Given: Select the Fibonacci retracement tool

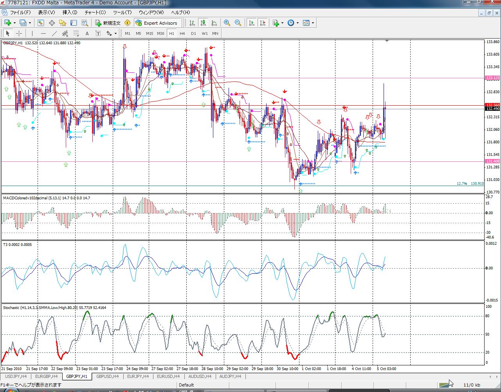Looking at the screenshot, I should coord(76,34).
